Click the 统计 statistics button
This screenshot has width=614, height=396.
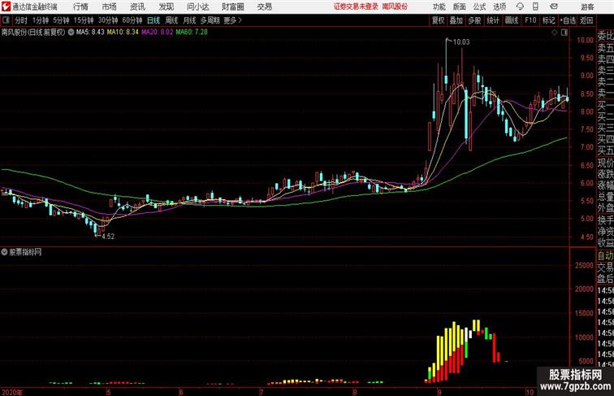point(493,20)
